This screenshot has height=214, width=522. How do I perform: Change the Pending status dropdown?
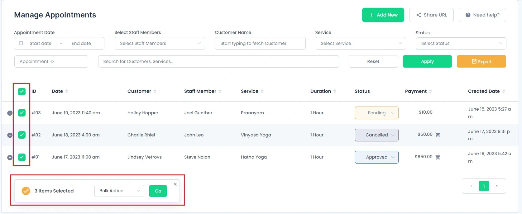click(377, 113)
